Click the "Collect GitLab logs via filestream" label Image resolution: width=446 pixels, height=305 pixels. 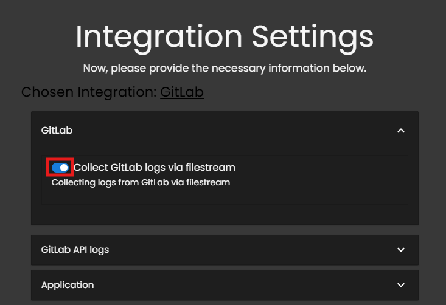pyautogui.click(x=154, y=167)
